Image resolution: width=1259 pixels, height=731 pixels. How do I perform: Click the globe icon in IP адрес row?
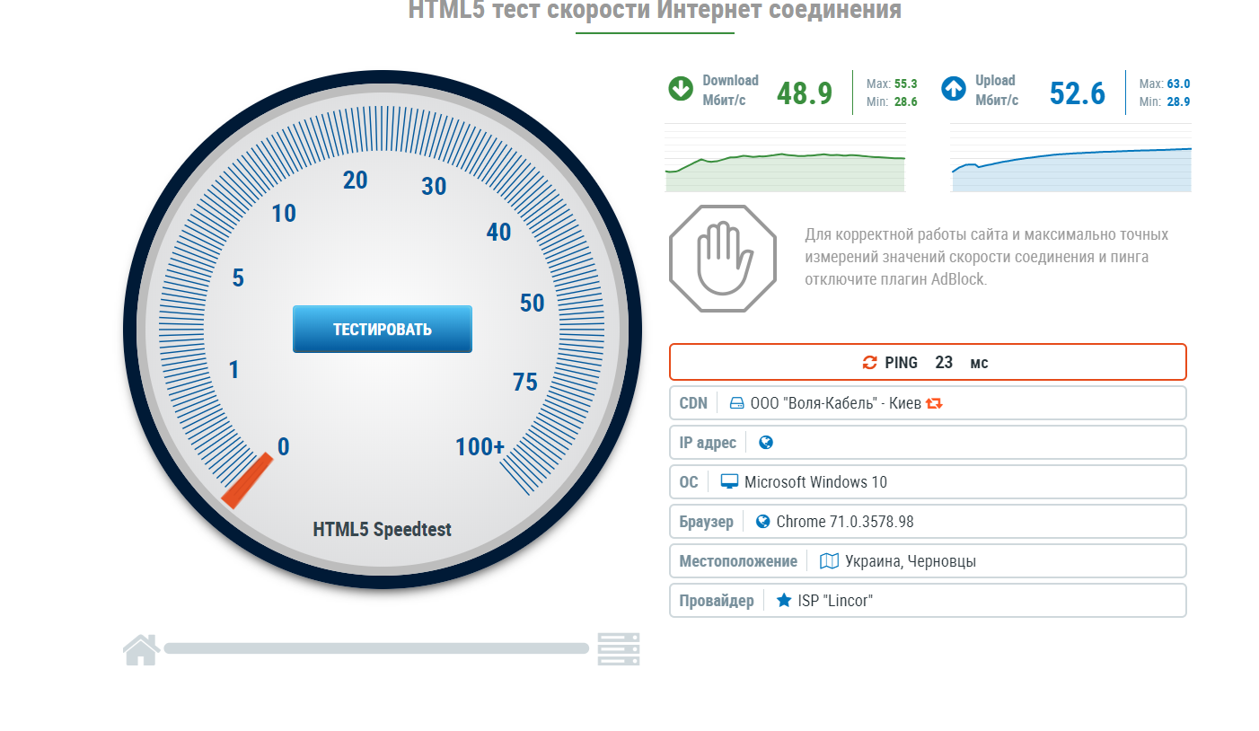(766, 443)
